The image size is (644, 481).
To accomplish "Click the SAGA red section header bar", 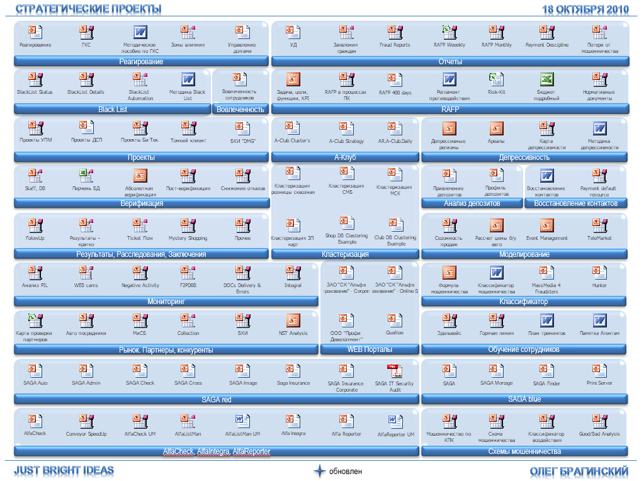I will pos(217,399).
